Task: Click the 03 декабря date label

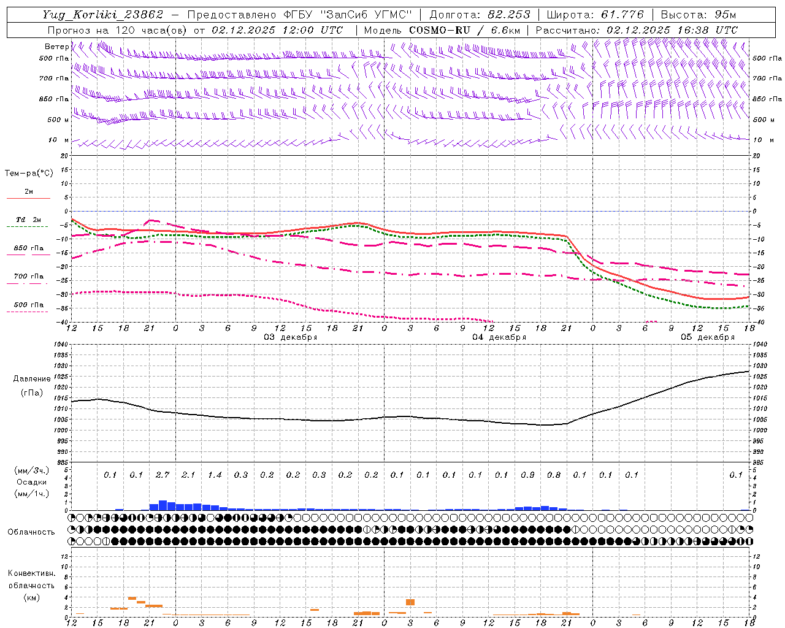Action: tap(290, 337)
